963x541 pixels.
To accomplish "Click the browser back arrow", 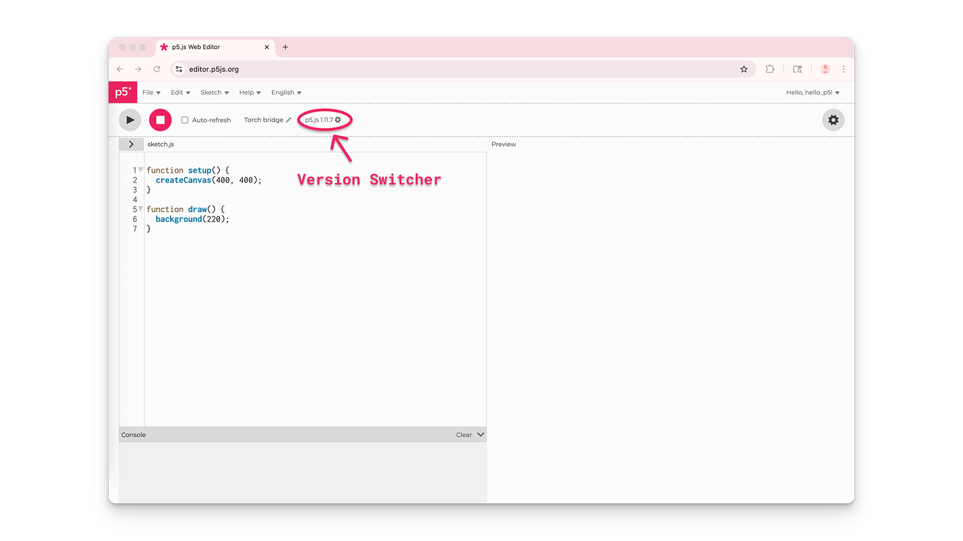I will pyautogui.click(x=120, y=69).
